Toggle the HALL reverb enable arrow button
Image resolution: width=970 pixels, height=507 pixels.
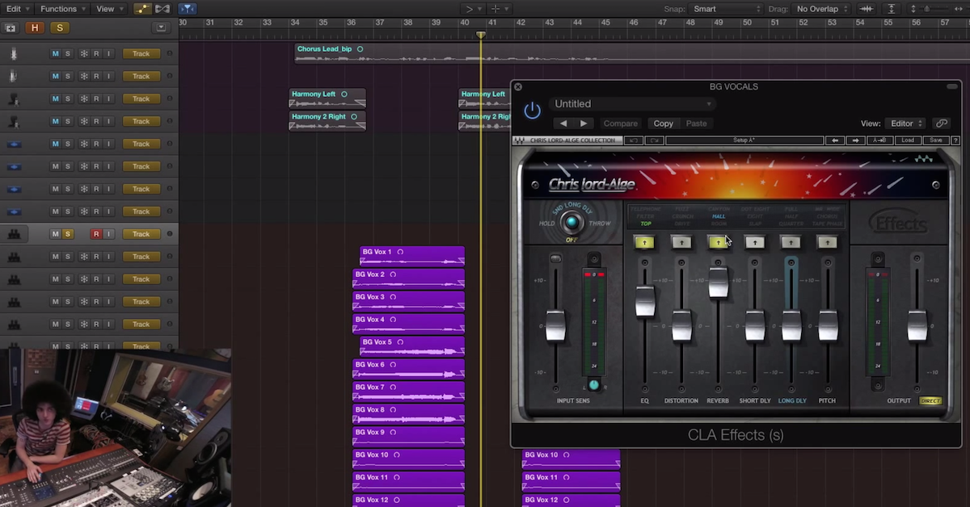pyautogui.click(x=718, y=241)
